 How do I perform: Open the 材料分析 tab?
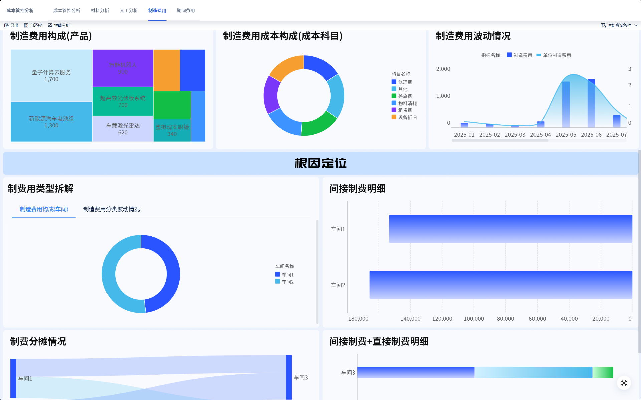pyautogui.click(x=100, y=11)
